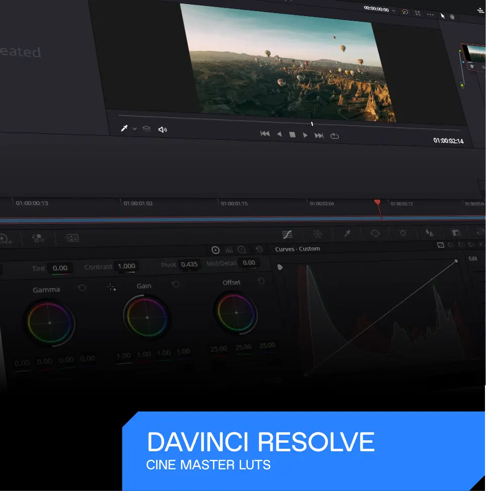
Task: Select the hand pan tool in the node editor
Action: click(x=452, y=16)
